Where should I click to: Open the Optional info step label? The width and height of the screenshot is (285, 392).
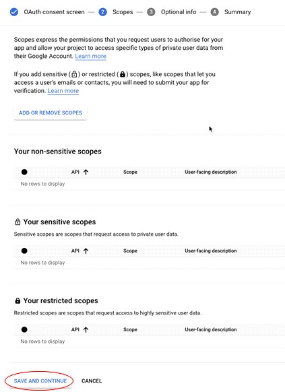pos(179,12)
